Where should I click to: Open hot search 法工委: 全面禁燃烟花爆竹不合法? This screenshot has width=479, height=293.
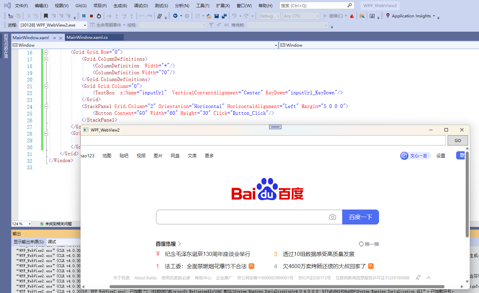pos(206,266)
